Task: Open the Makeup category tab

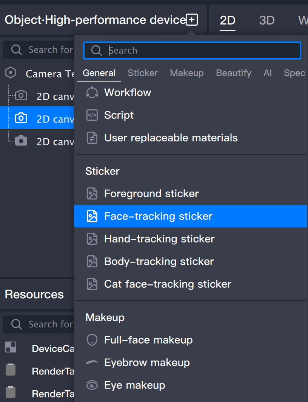Action: pos(186,73)
